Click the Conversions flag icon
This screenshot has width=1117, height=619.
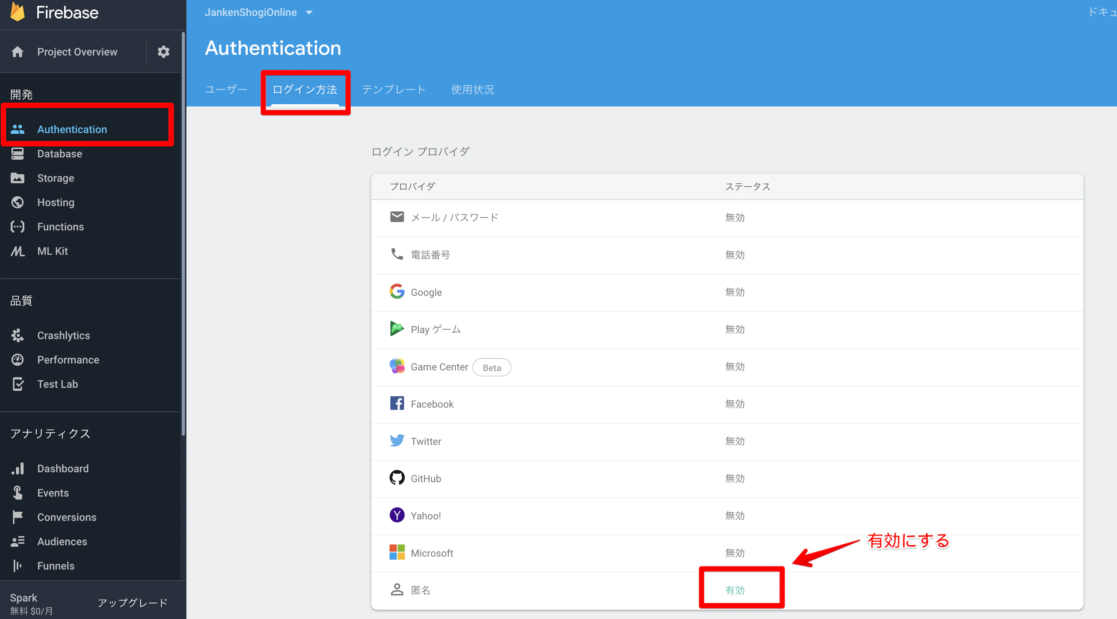click(18, 517)
